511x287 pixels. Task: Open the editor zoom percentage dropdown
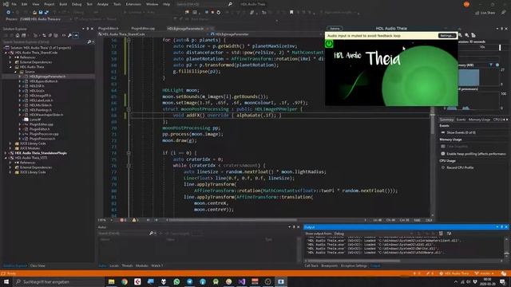[105, 220]
